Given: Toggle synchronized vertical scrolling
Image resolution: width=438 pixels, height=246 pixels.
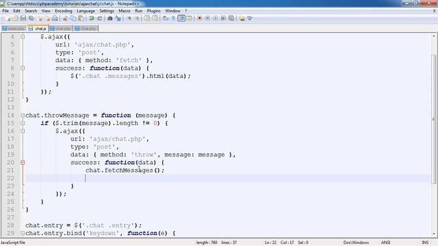Looking at the screenshot, I should 147,18.
